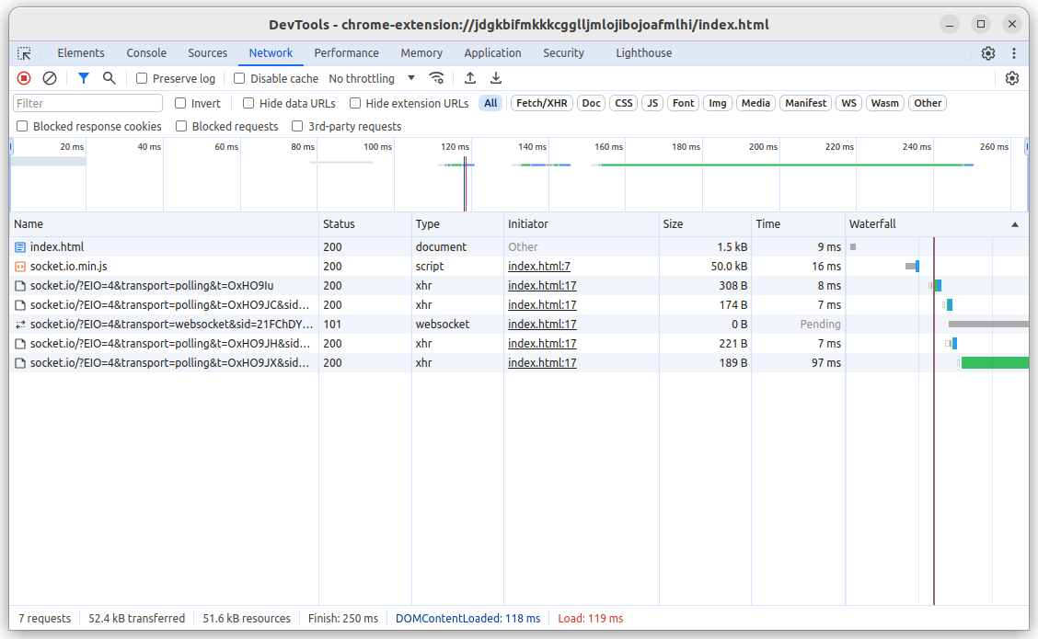
Task: Clear the network log
Action: (x=50, y=78)
